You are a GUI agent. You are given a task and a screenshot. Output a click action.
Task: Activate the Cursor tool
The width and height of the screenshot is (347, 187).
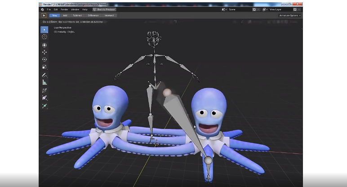[44, 37]
